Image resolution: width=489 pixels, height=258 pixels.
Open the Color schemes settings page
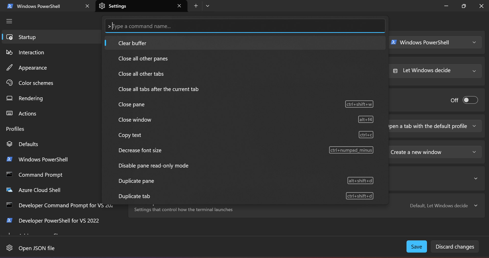[51, 83]
